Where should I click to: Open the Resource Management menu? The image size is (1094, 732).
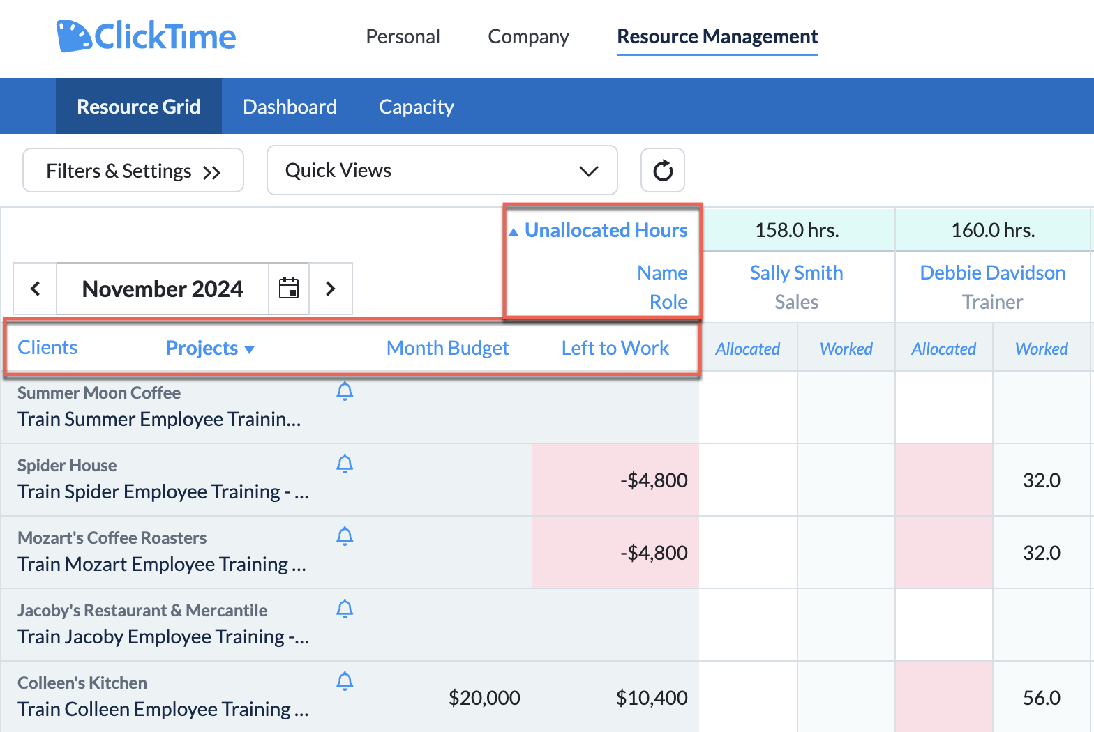[x=717, y=36]
